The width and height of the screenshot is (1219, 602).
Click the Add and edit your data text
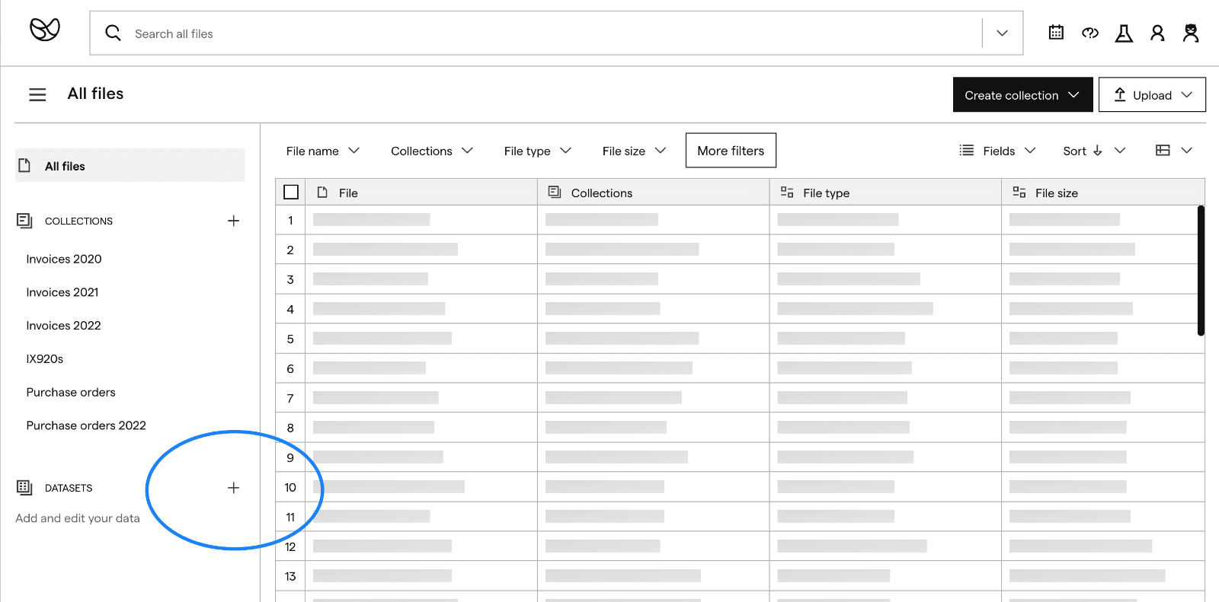[x=78, y=518]
